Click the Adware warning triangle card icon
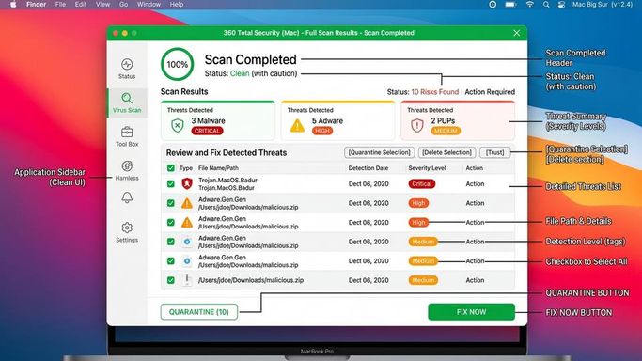The image size is (642, 361). tap(297, 125)
